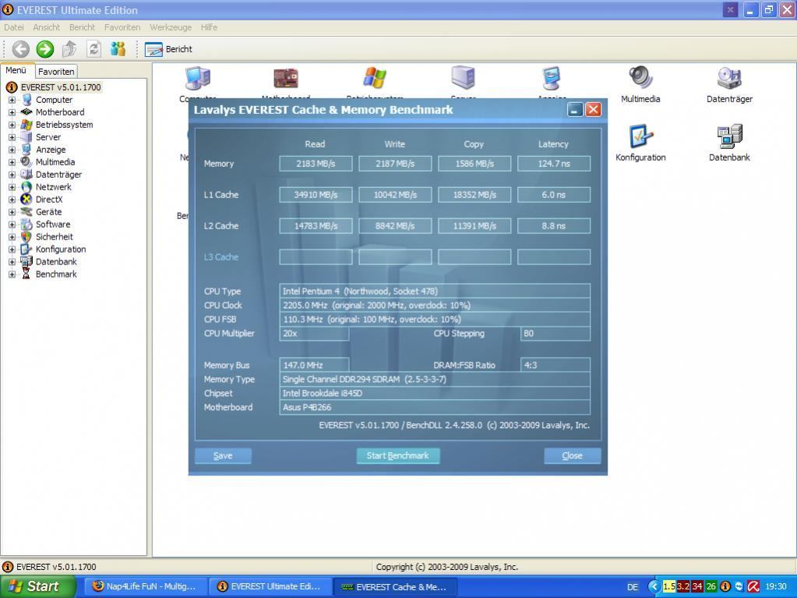Viewport: 797px width, 598px height.
Task: Expand the Server tree node
Action: point(12,136)
